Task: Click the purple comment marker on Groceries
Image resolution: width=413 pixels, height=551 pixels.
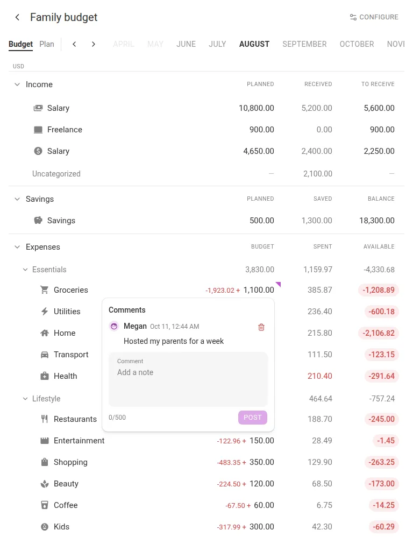Action: pyautogui.click(x=279, y=284)
